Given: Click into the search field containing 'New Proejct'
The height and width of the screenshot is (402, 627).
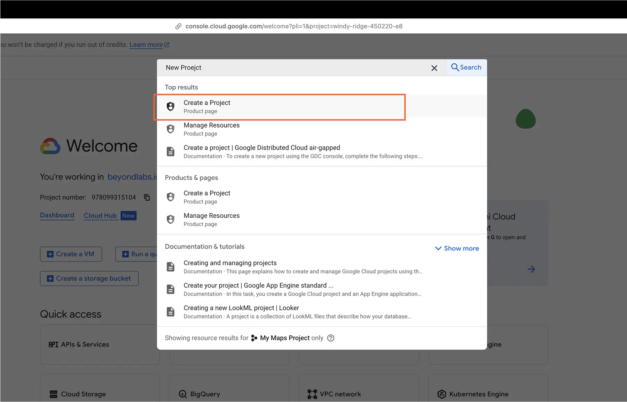Looking at the screenshot, I should (292, 68).
